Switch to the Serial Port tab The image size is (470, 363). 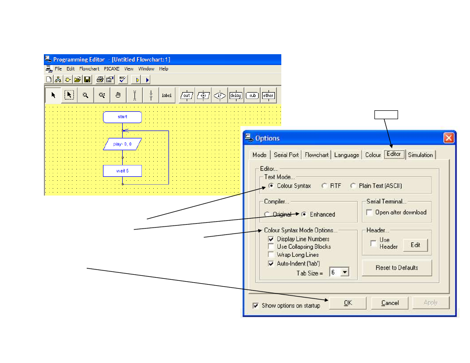point(286,155)
